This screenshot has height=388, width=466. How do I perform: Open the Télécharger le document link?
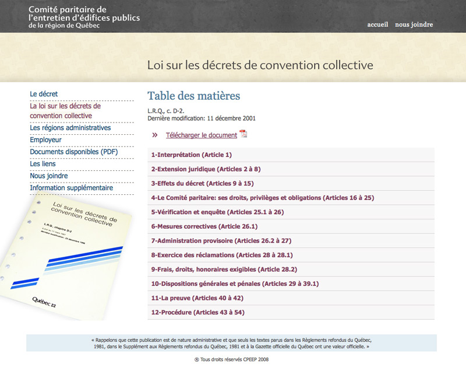(201, 135)
